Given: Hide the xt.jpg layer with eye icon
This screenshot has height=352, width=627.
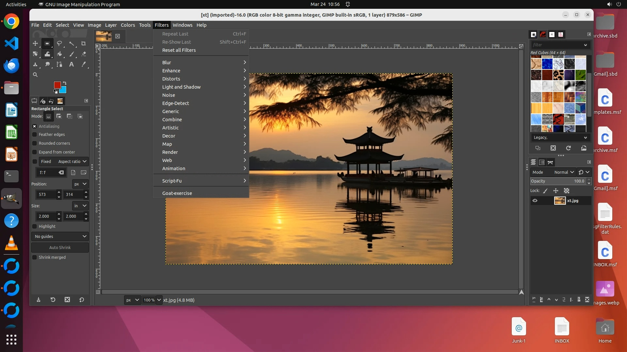Looking at the screenshot, I should pyautogui.click(x=535, y=201).
